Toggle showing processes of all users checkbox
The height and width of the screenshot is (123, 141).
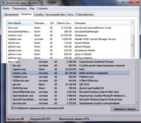click(x=13, y=108)
